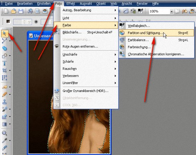This screenshot has width=196, height=155.
Task: Click the document title bar Unbenannt
Action: [x=40, y=36]
